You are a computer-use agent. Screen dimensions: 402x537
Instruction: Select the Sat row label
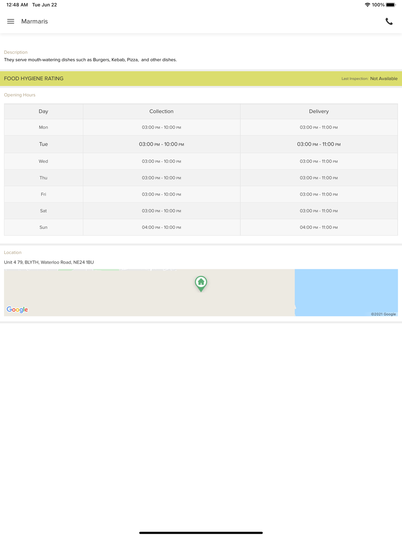pyautogui.click(x=43, y=211)
